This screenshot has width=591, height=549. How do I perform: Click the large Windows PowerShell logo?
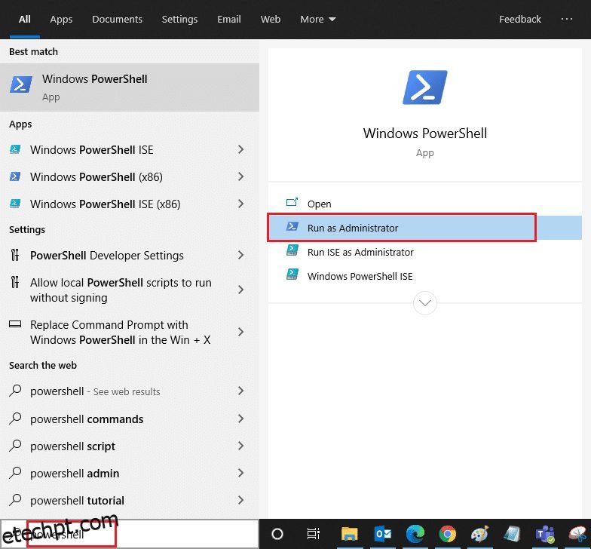[x=425, y=87]
